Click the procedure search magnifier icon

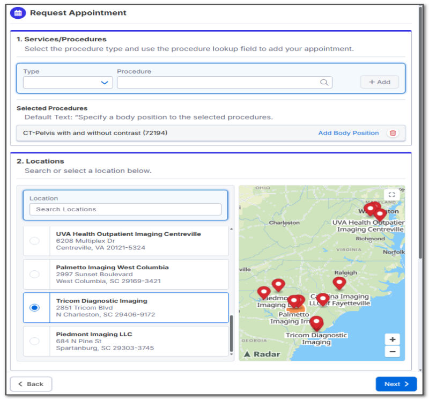324,83
